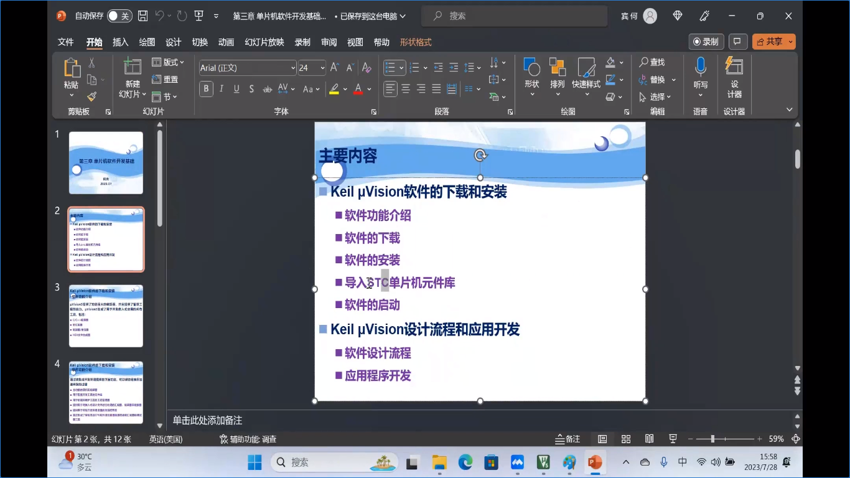Click the 录制 record button
The width and height of the screenshot is (850, 478).
706,42
